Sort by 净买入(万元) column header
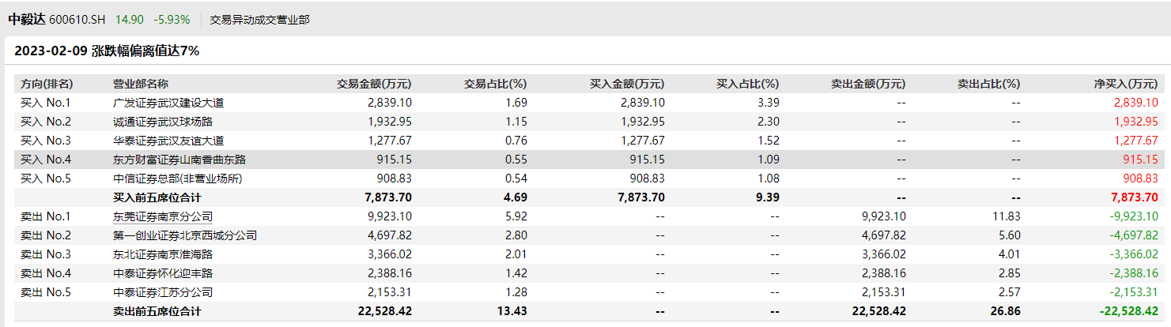Viewport: 1171px width, 327px height. click(1125, 84)
